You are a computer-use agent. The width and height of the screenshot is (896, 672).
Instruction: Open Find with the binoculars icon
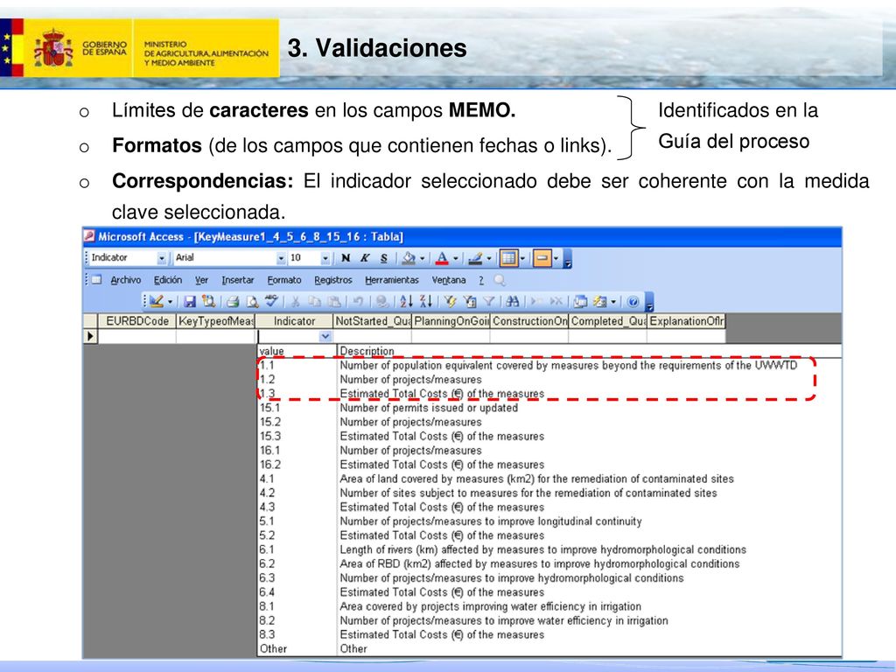tap(513, 301)
